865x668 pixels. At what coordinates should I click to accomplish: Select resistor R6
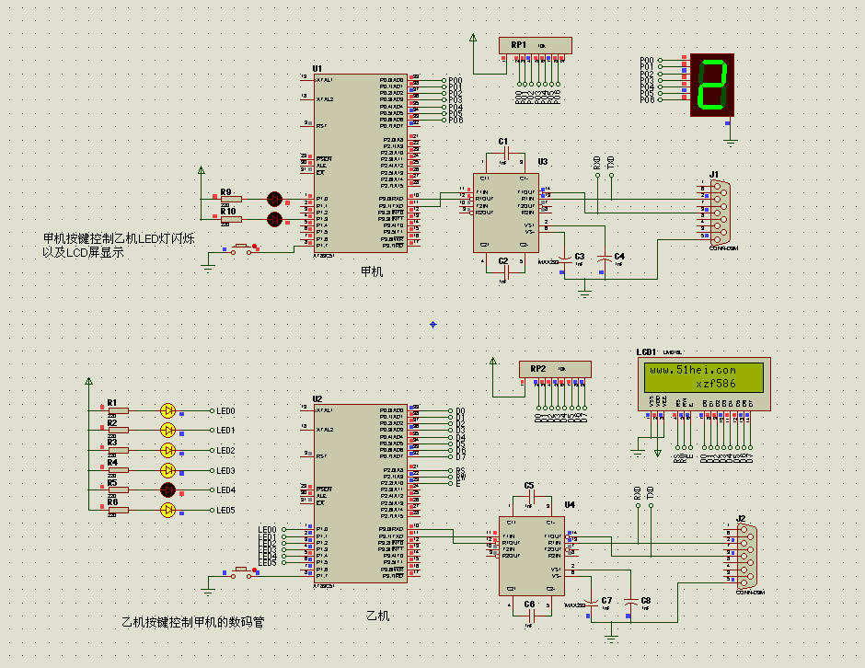118,510
